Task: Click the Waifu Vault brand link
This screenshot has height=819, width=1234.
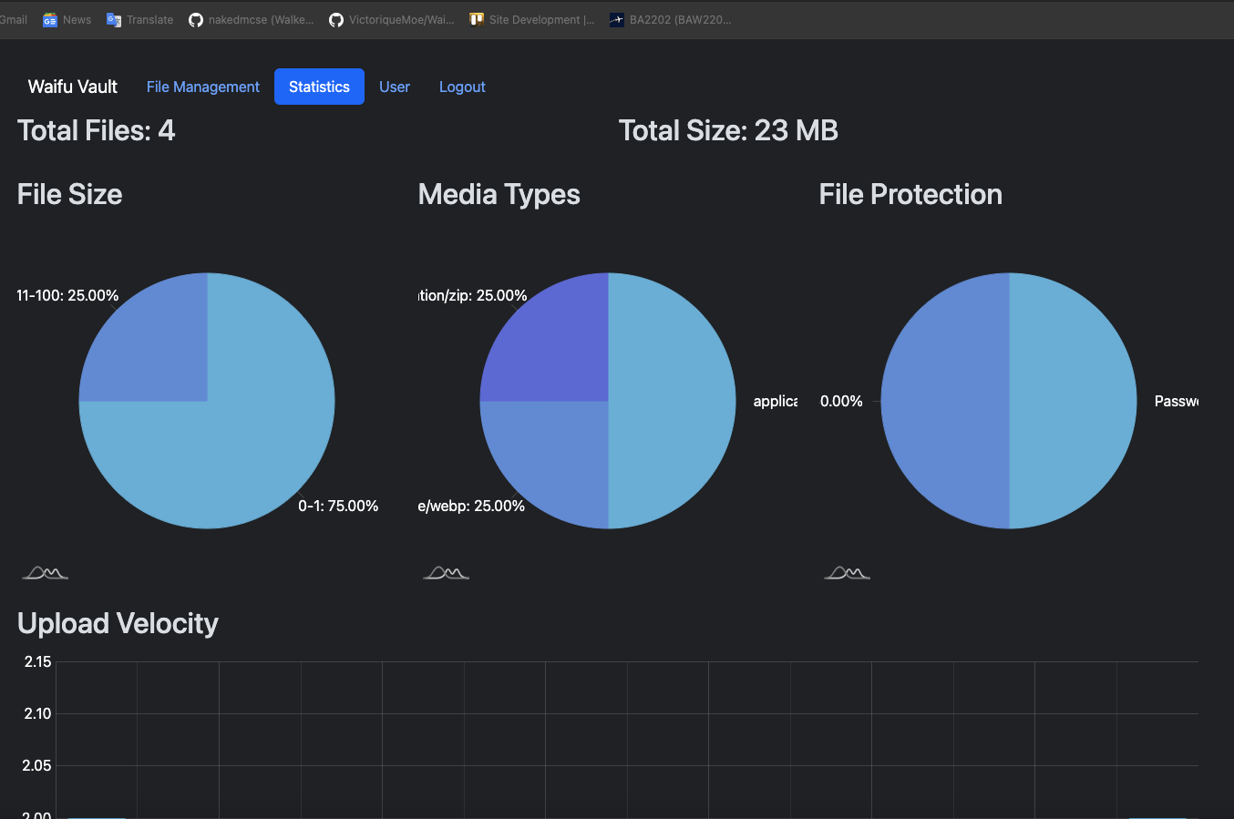Action: (x=73, y=87)
